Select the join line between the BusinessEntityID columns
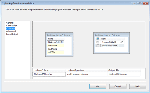This screenshot has height=93, width=150. click(x=83, y=42)
